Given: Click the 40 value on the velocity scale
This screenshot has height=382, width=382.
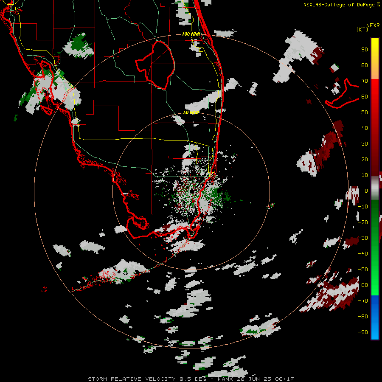Looking at the screenshot, I should [x=365, y=128].
